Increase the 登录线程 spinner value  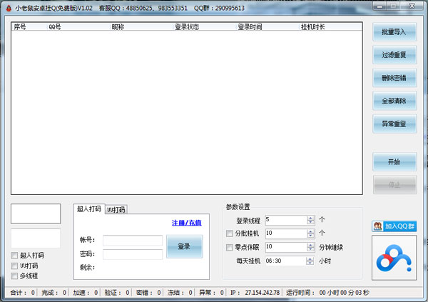[x=310, y=218]
